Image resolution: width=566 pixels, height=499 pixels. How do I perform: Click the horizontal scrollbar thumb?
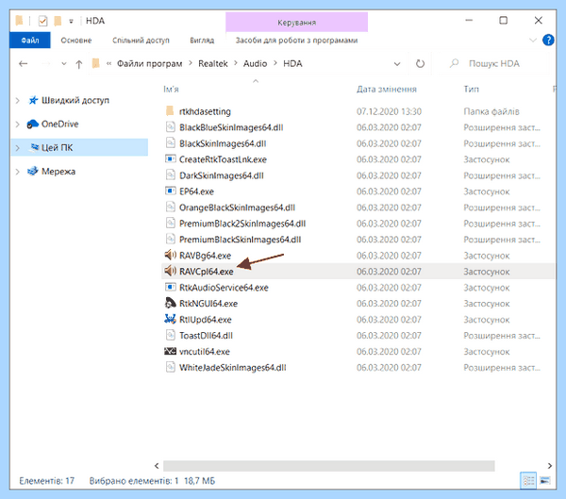(x=329, y=466)
